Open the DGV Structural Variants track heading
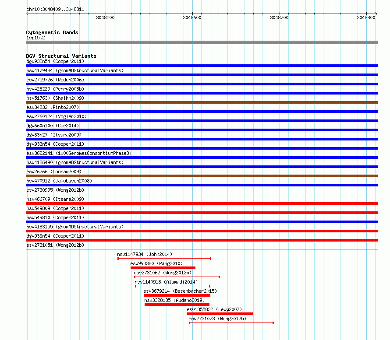Viewport: 390px width, 340px height. pos(61,56)
